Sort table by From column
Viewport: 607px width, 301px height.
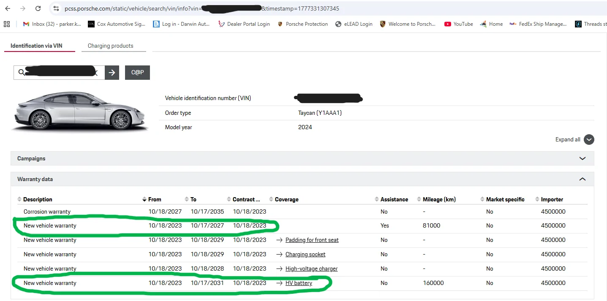152,199
